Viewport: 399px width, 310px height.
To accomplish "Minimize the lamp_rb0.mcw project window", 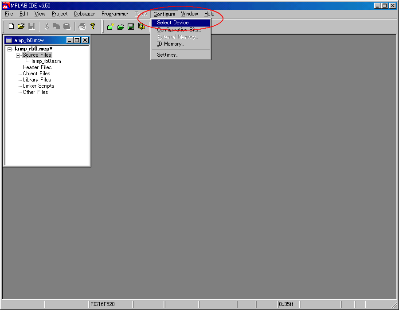I will (x=70, y=40).
